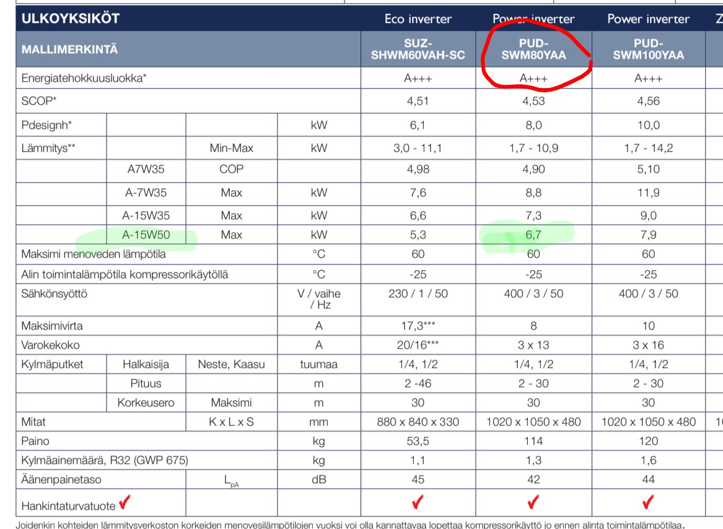Viewport: 723px width, 529px height.
Task: Click the Eco inverter column heading
Action: pyautogui.click(x=418, y=19)
